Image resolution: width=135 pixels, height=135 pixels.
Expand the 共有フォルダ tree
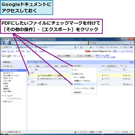2,102
